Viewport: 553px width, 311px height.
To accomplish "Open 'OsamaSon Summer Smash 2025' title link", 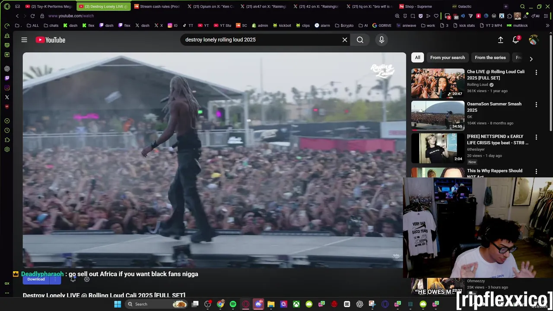I will click(x=494, y=107).
